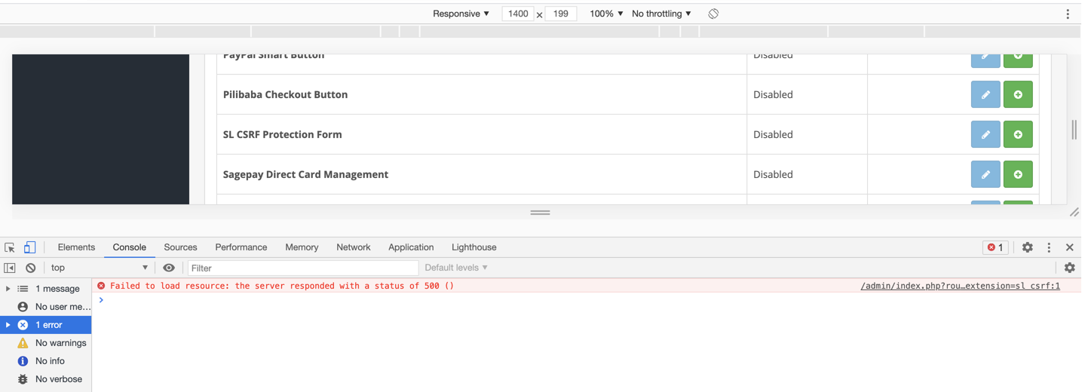Click the console Filter field

pos(302,268)
